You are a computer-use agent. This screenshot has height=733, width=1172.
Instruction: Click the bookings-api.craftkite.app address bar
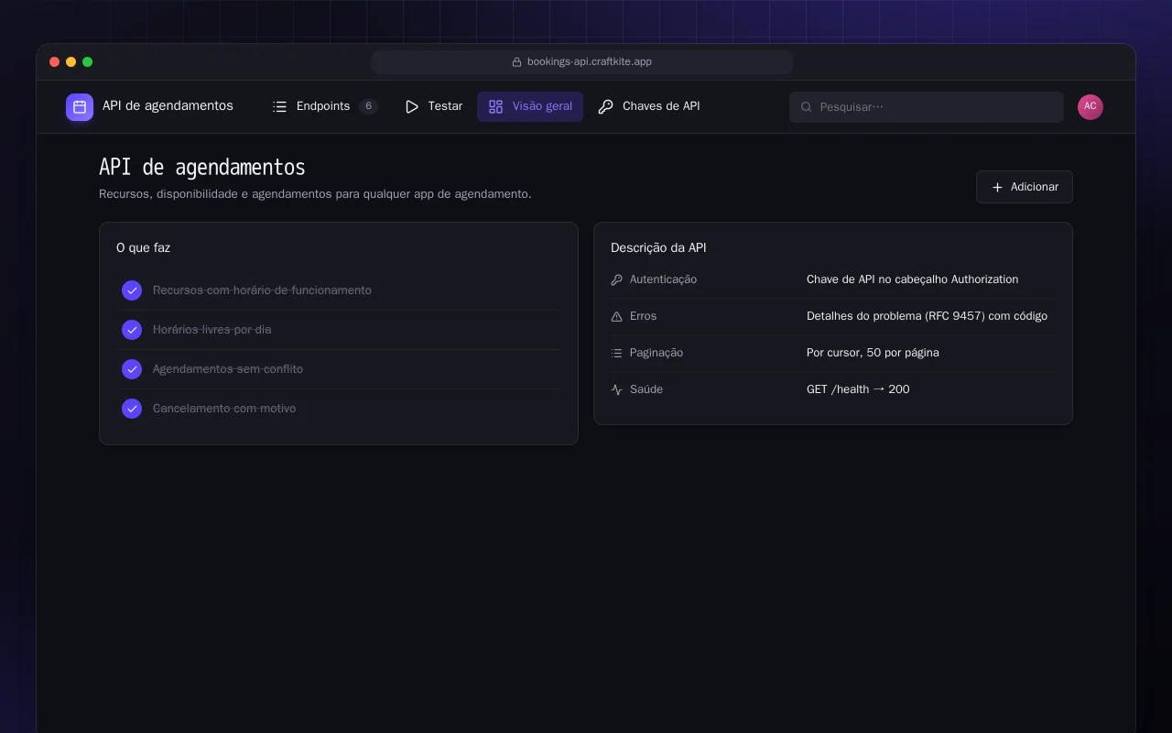tap(582, 62)
